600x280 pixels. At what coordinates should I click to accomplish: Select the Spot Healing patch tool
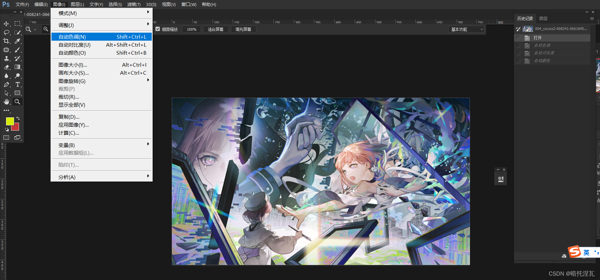coord(6,50)
